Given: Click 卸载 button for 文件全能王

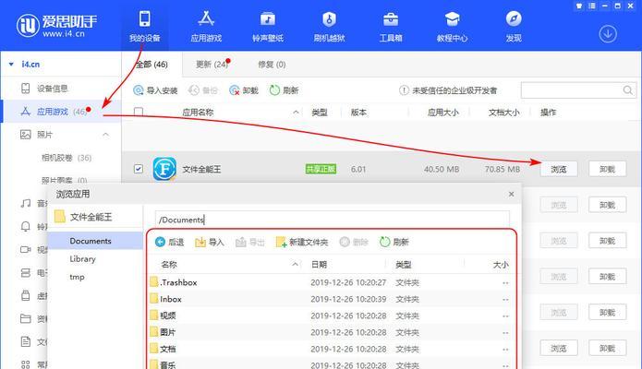Looking at the screenshot, I should pyautogui.click(x=607, y=169).
